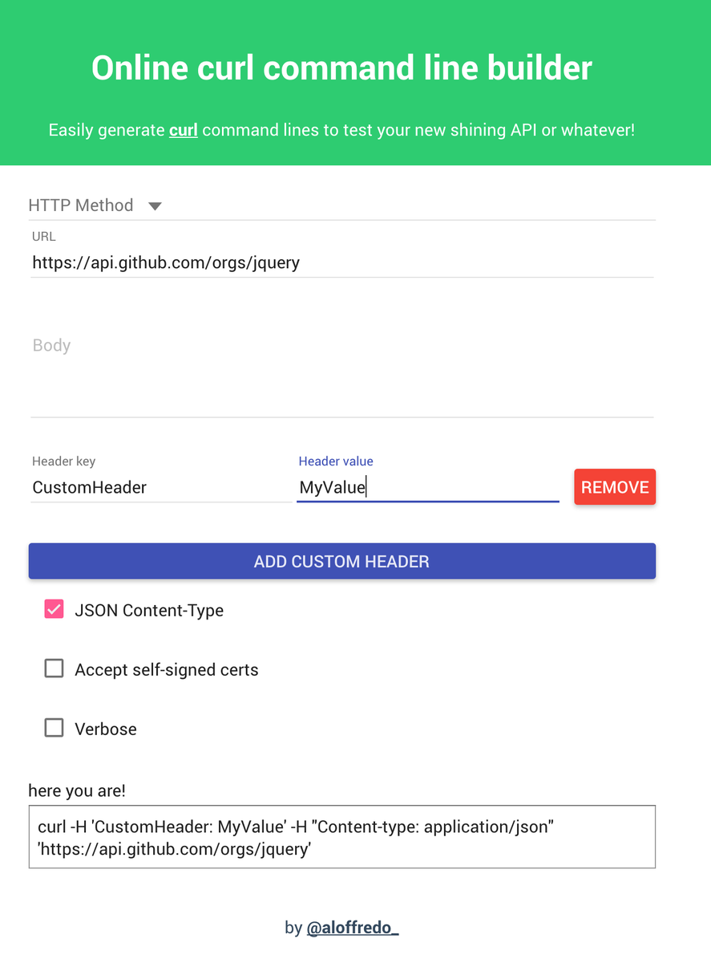Click the blue 'Header value' field label
711x963 pixels.
[336, 461]
